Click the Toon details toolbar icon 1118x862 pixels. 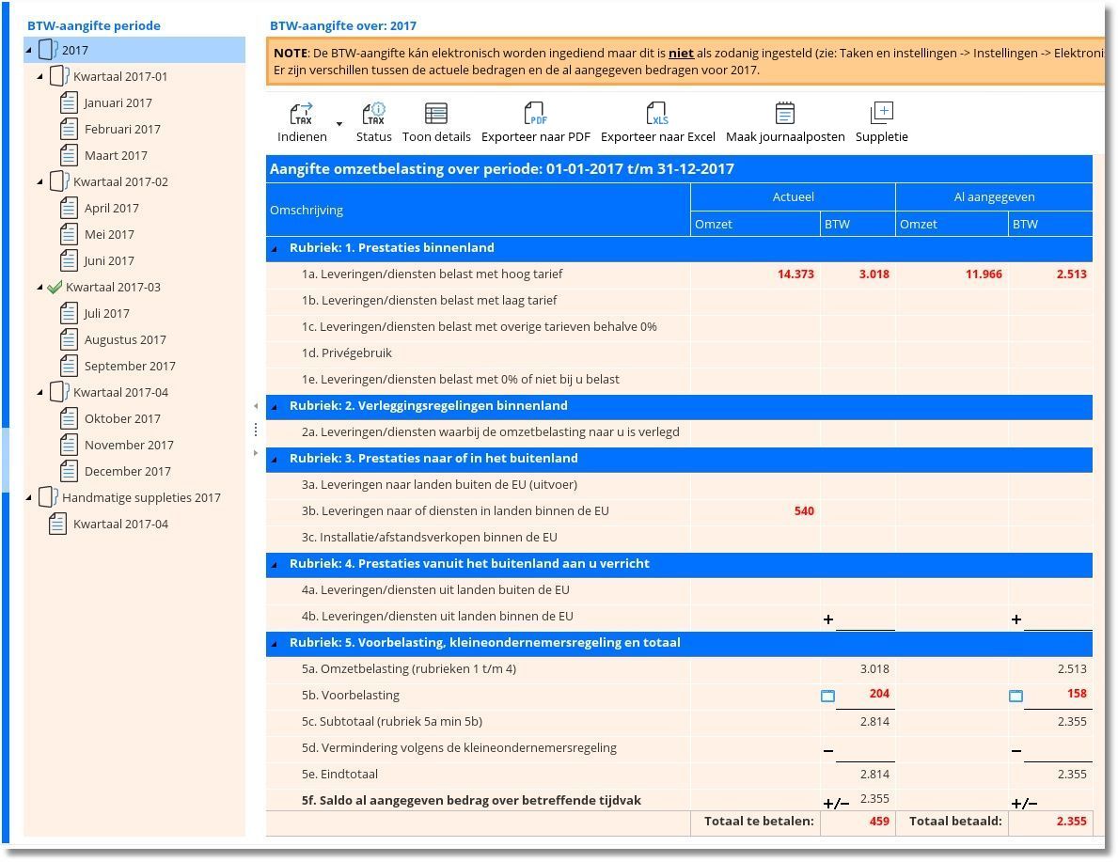(436, 115)
